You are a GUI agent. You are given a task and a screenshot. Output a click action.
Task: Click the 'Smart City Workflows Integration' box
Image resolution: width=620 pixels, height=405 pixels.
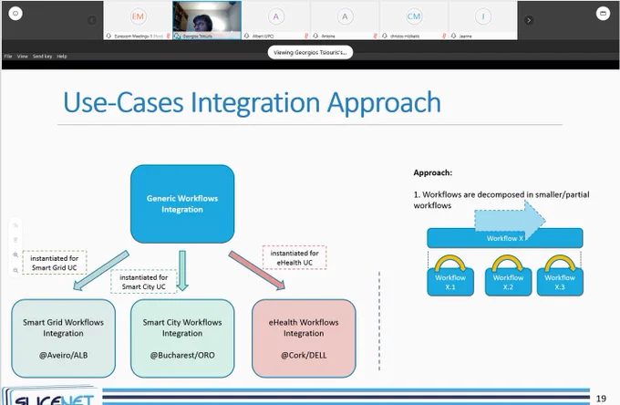tap(182, 338)
